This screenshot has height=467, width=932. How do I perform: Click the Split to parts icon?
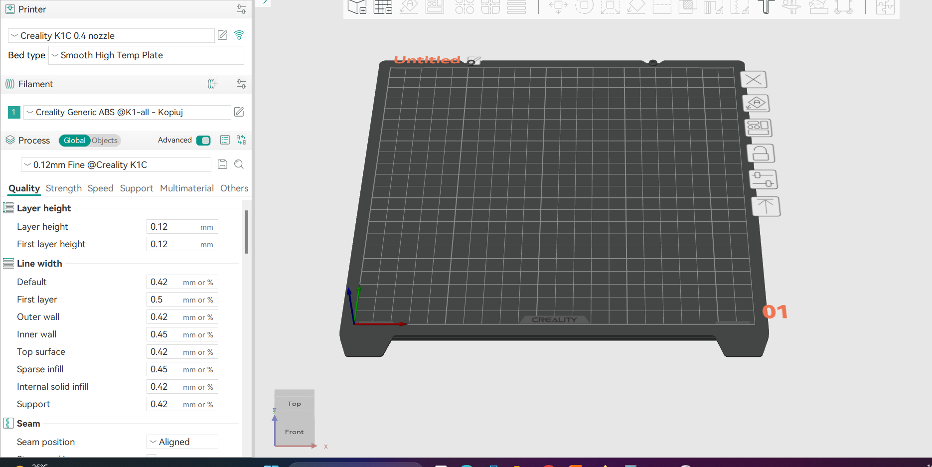click(x=490, y=6)
